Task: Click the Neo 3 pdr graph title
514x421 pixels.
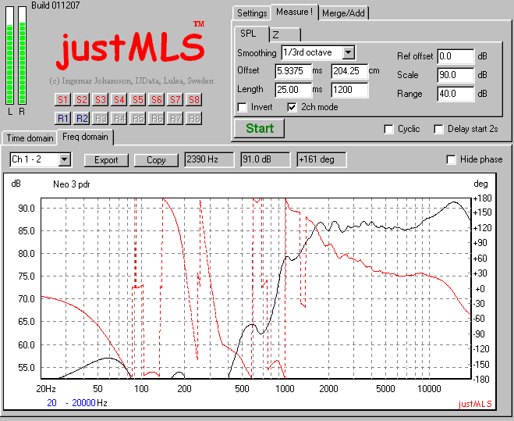Action: coord(72,184)
